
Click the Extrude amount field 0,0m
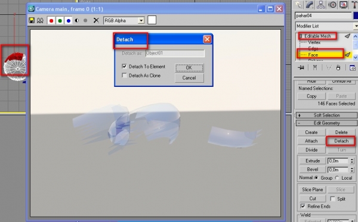point(338,161)
